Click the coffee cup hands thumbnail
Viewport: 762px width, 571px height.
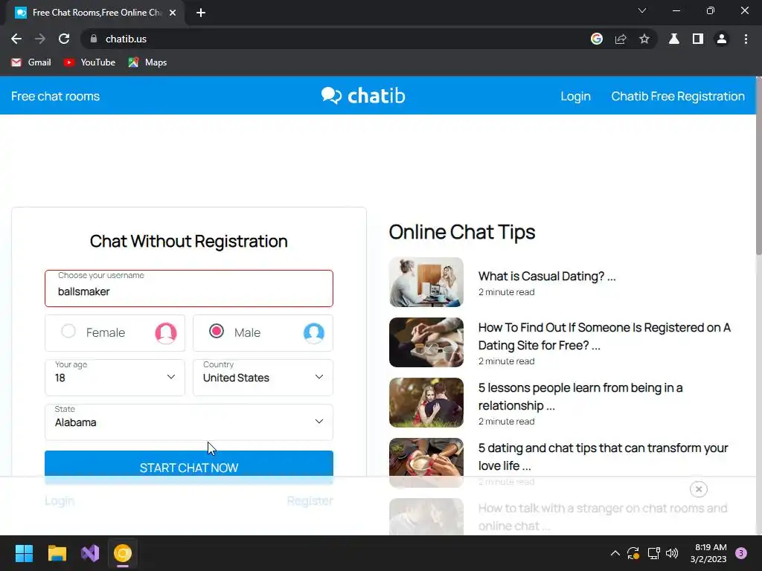(x=426, y=462)
